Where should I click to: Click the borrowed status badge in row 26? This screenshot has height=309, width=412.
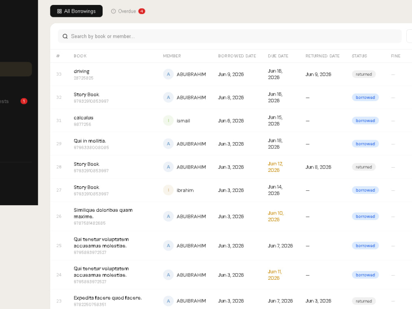click(365, 216)
